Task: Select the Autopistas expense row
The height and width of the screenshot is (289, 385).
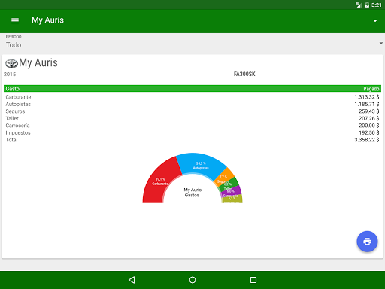Action: (192, 104)
